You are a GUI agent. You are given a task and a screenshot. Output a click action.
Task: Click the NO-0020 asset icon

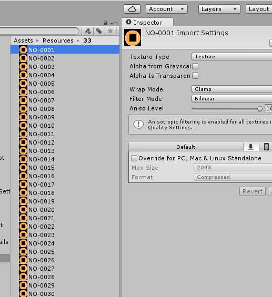(23, 210)
